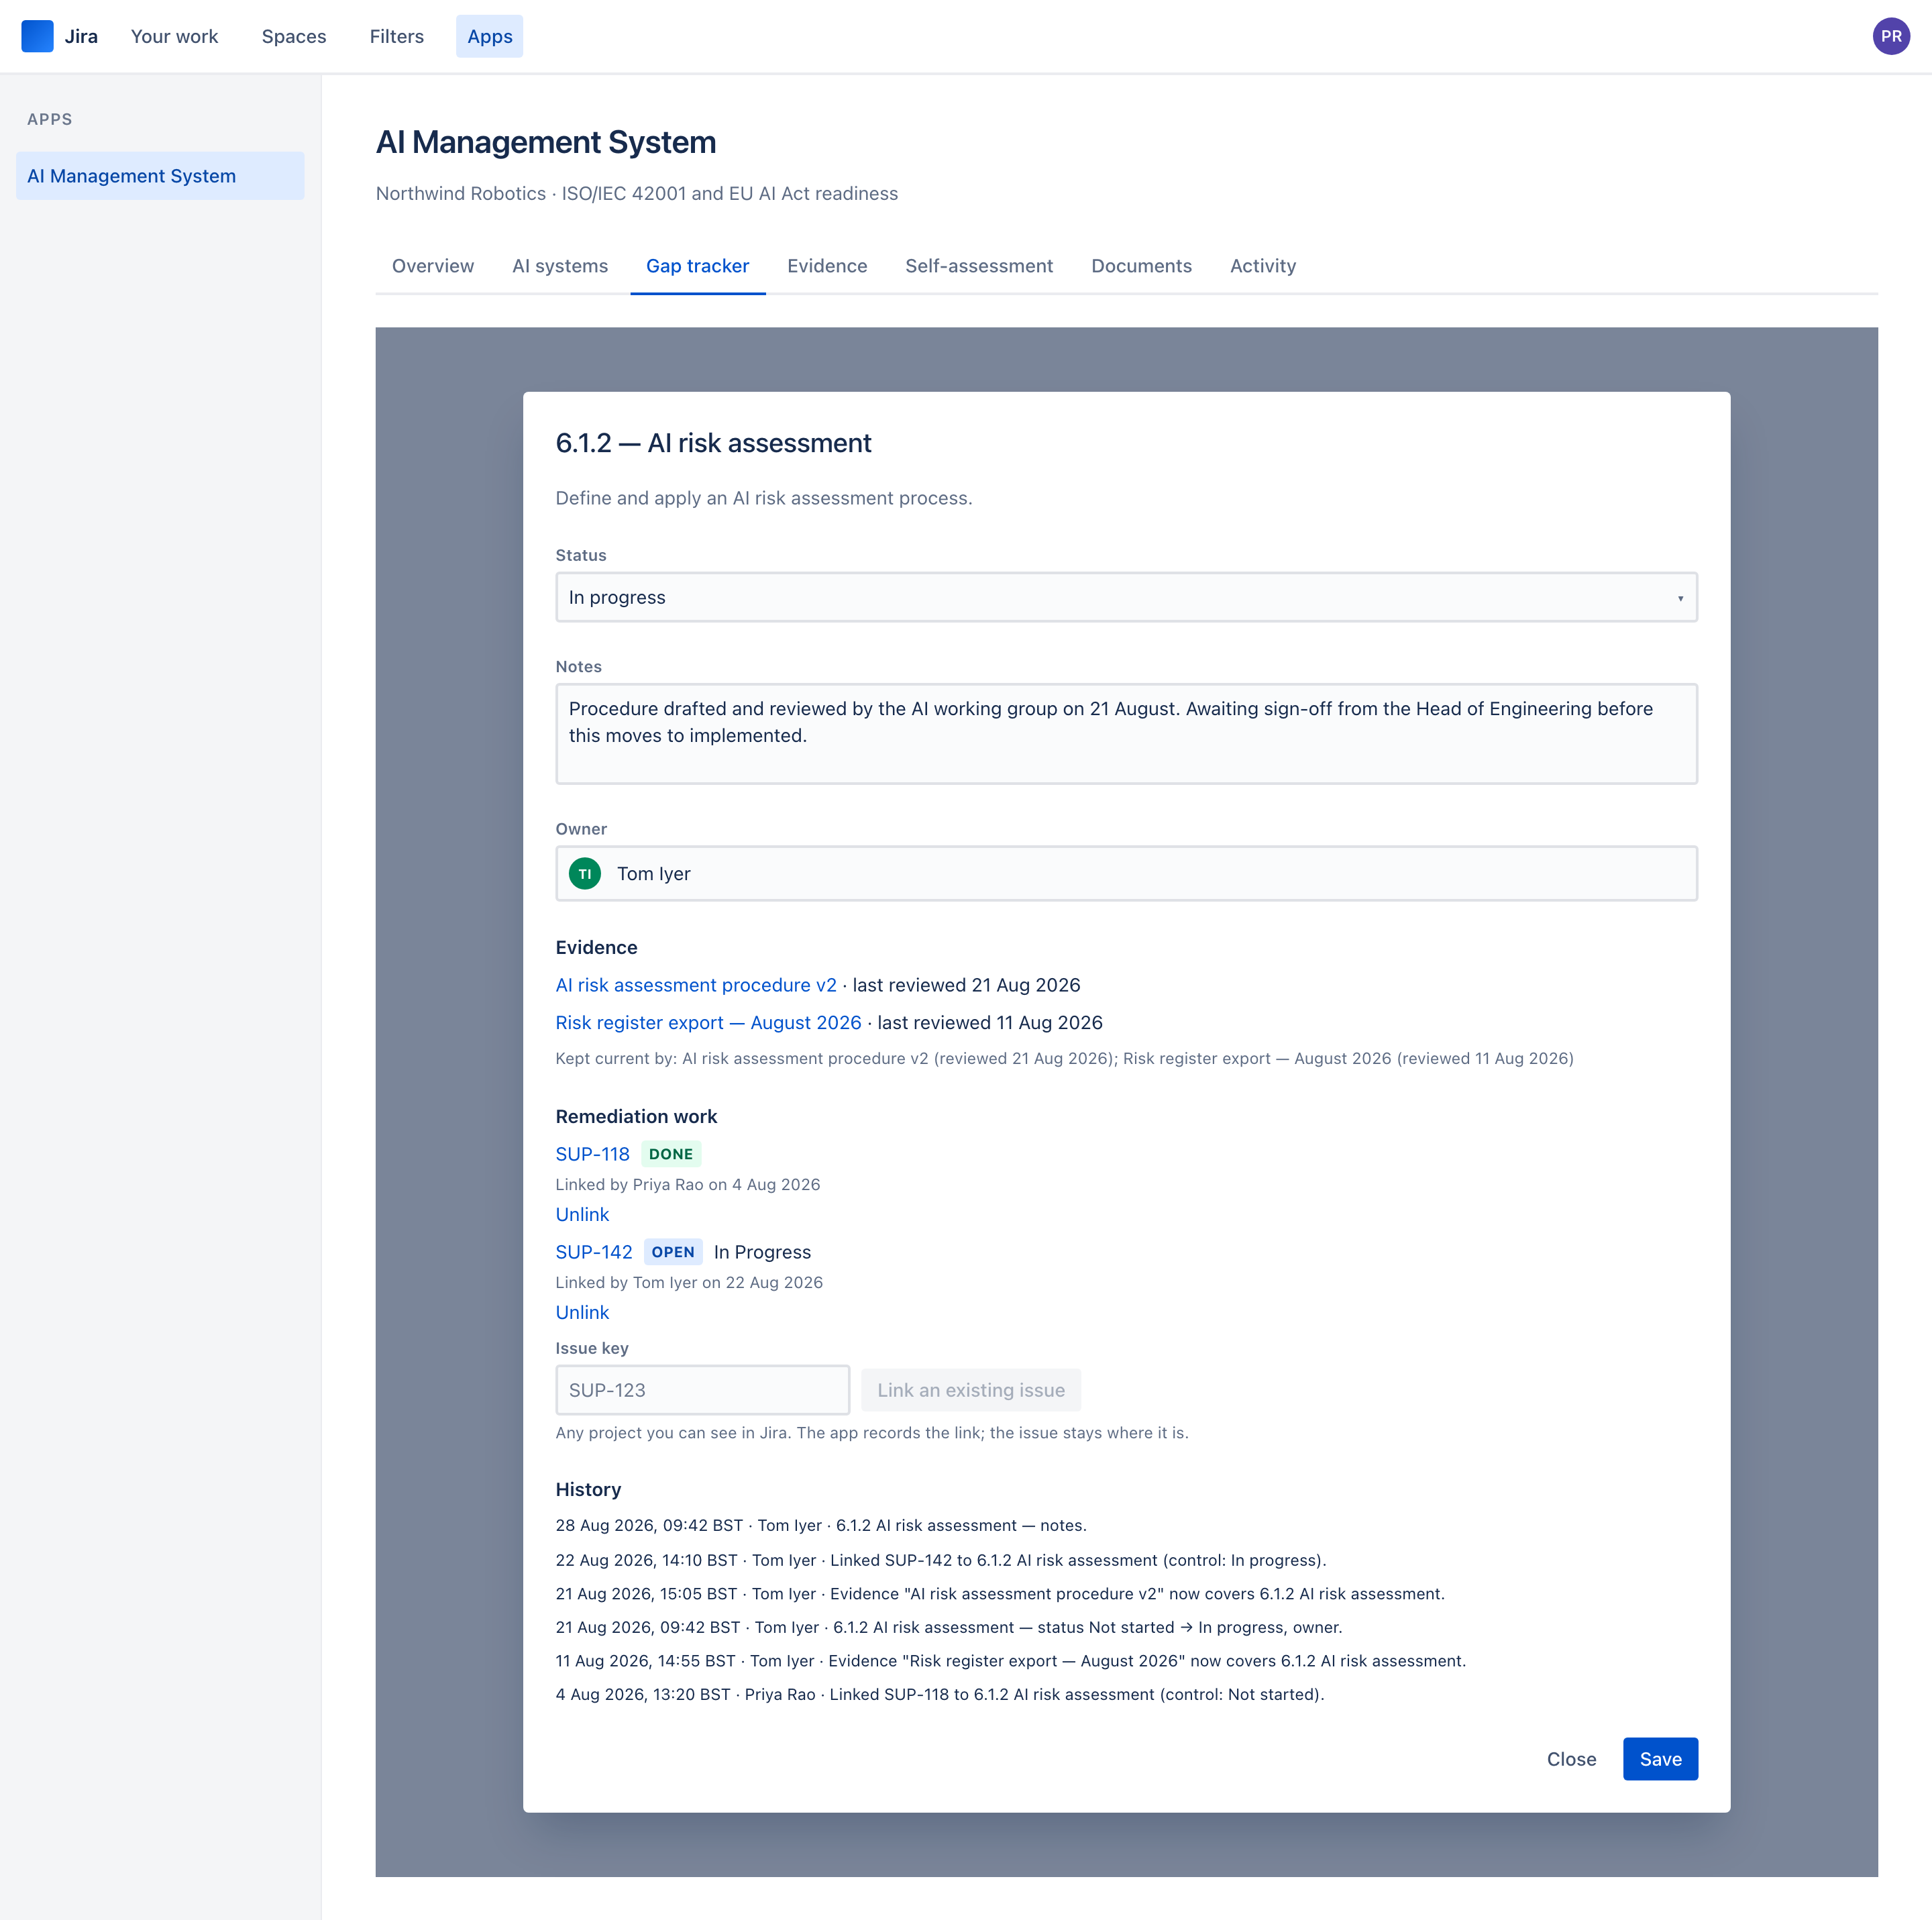Switch to the Evidence tab

(827, 266)
